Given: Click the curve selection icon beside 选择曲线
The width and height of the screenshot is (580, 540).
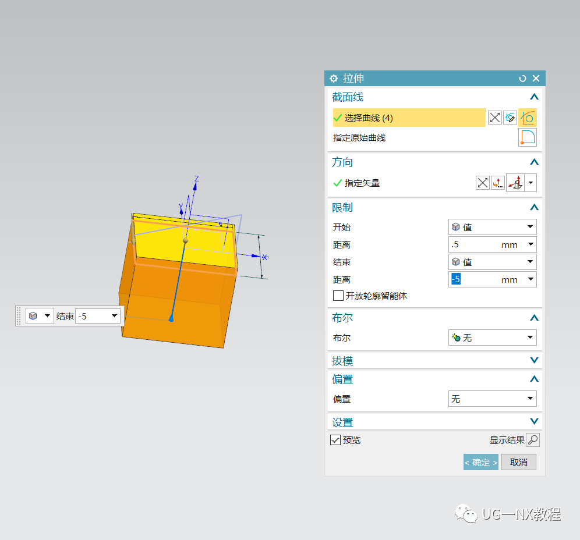Looking at the screenshot, I should (x=528, y=118).
